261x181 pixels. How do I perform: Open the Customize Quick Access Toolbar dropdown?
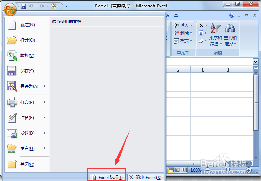pyautogui.click(x=66, y=6)
